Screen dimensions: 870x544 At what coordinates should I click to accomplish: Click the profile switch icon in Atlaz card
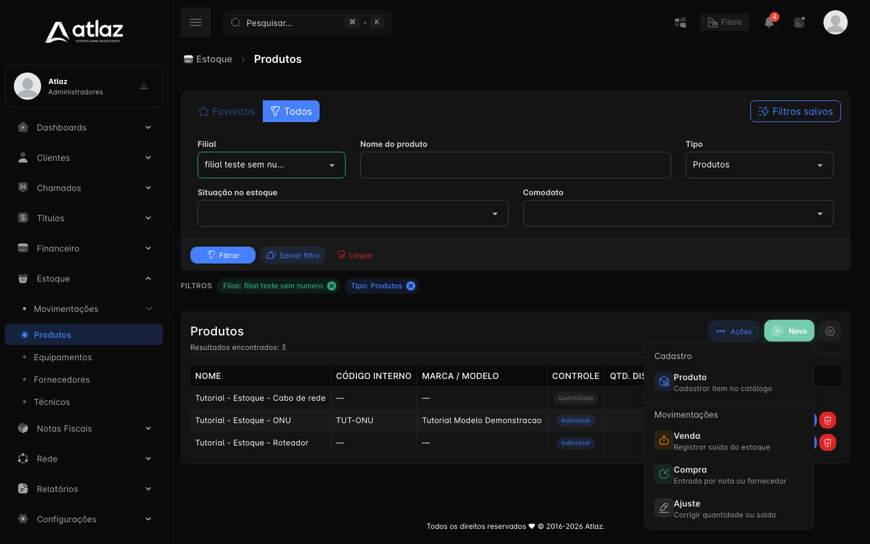click(x=144, y=86)
